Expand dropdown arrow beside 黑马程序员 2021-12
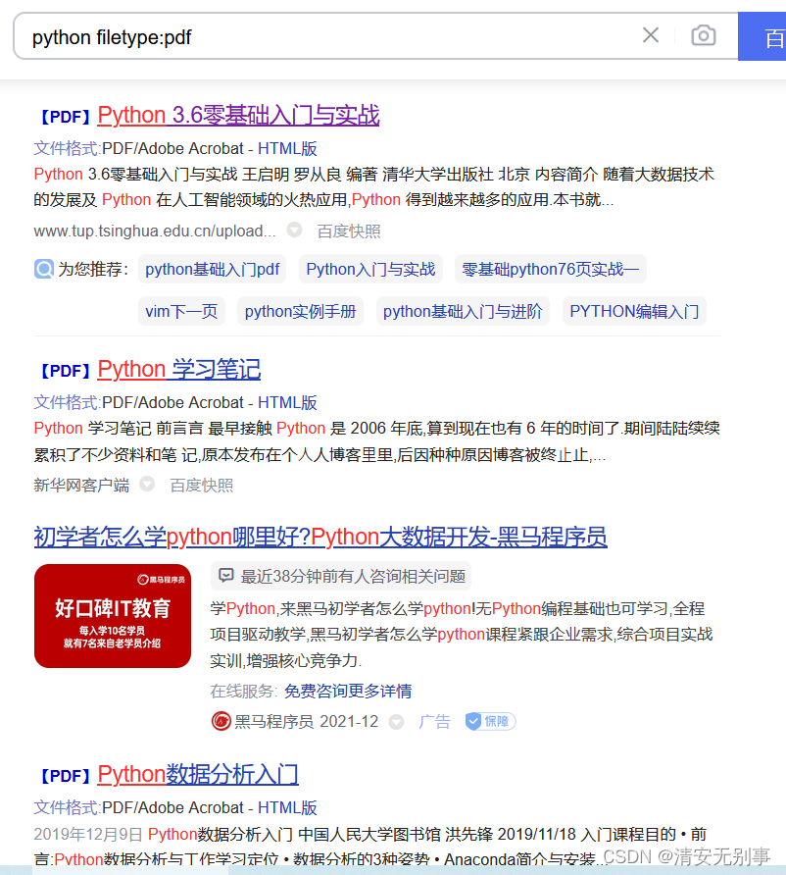786x875 pixels. click(x=396, y=722)
